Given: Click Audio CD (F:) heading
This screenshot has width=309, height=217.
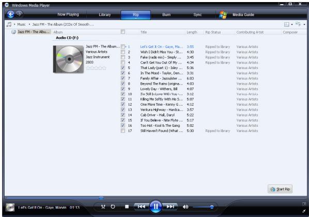Looking at the screenshot, I should tap(67, 38).
